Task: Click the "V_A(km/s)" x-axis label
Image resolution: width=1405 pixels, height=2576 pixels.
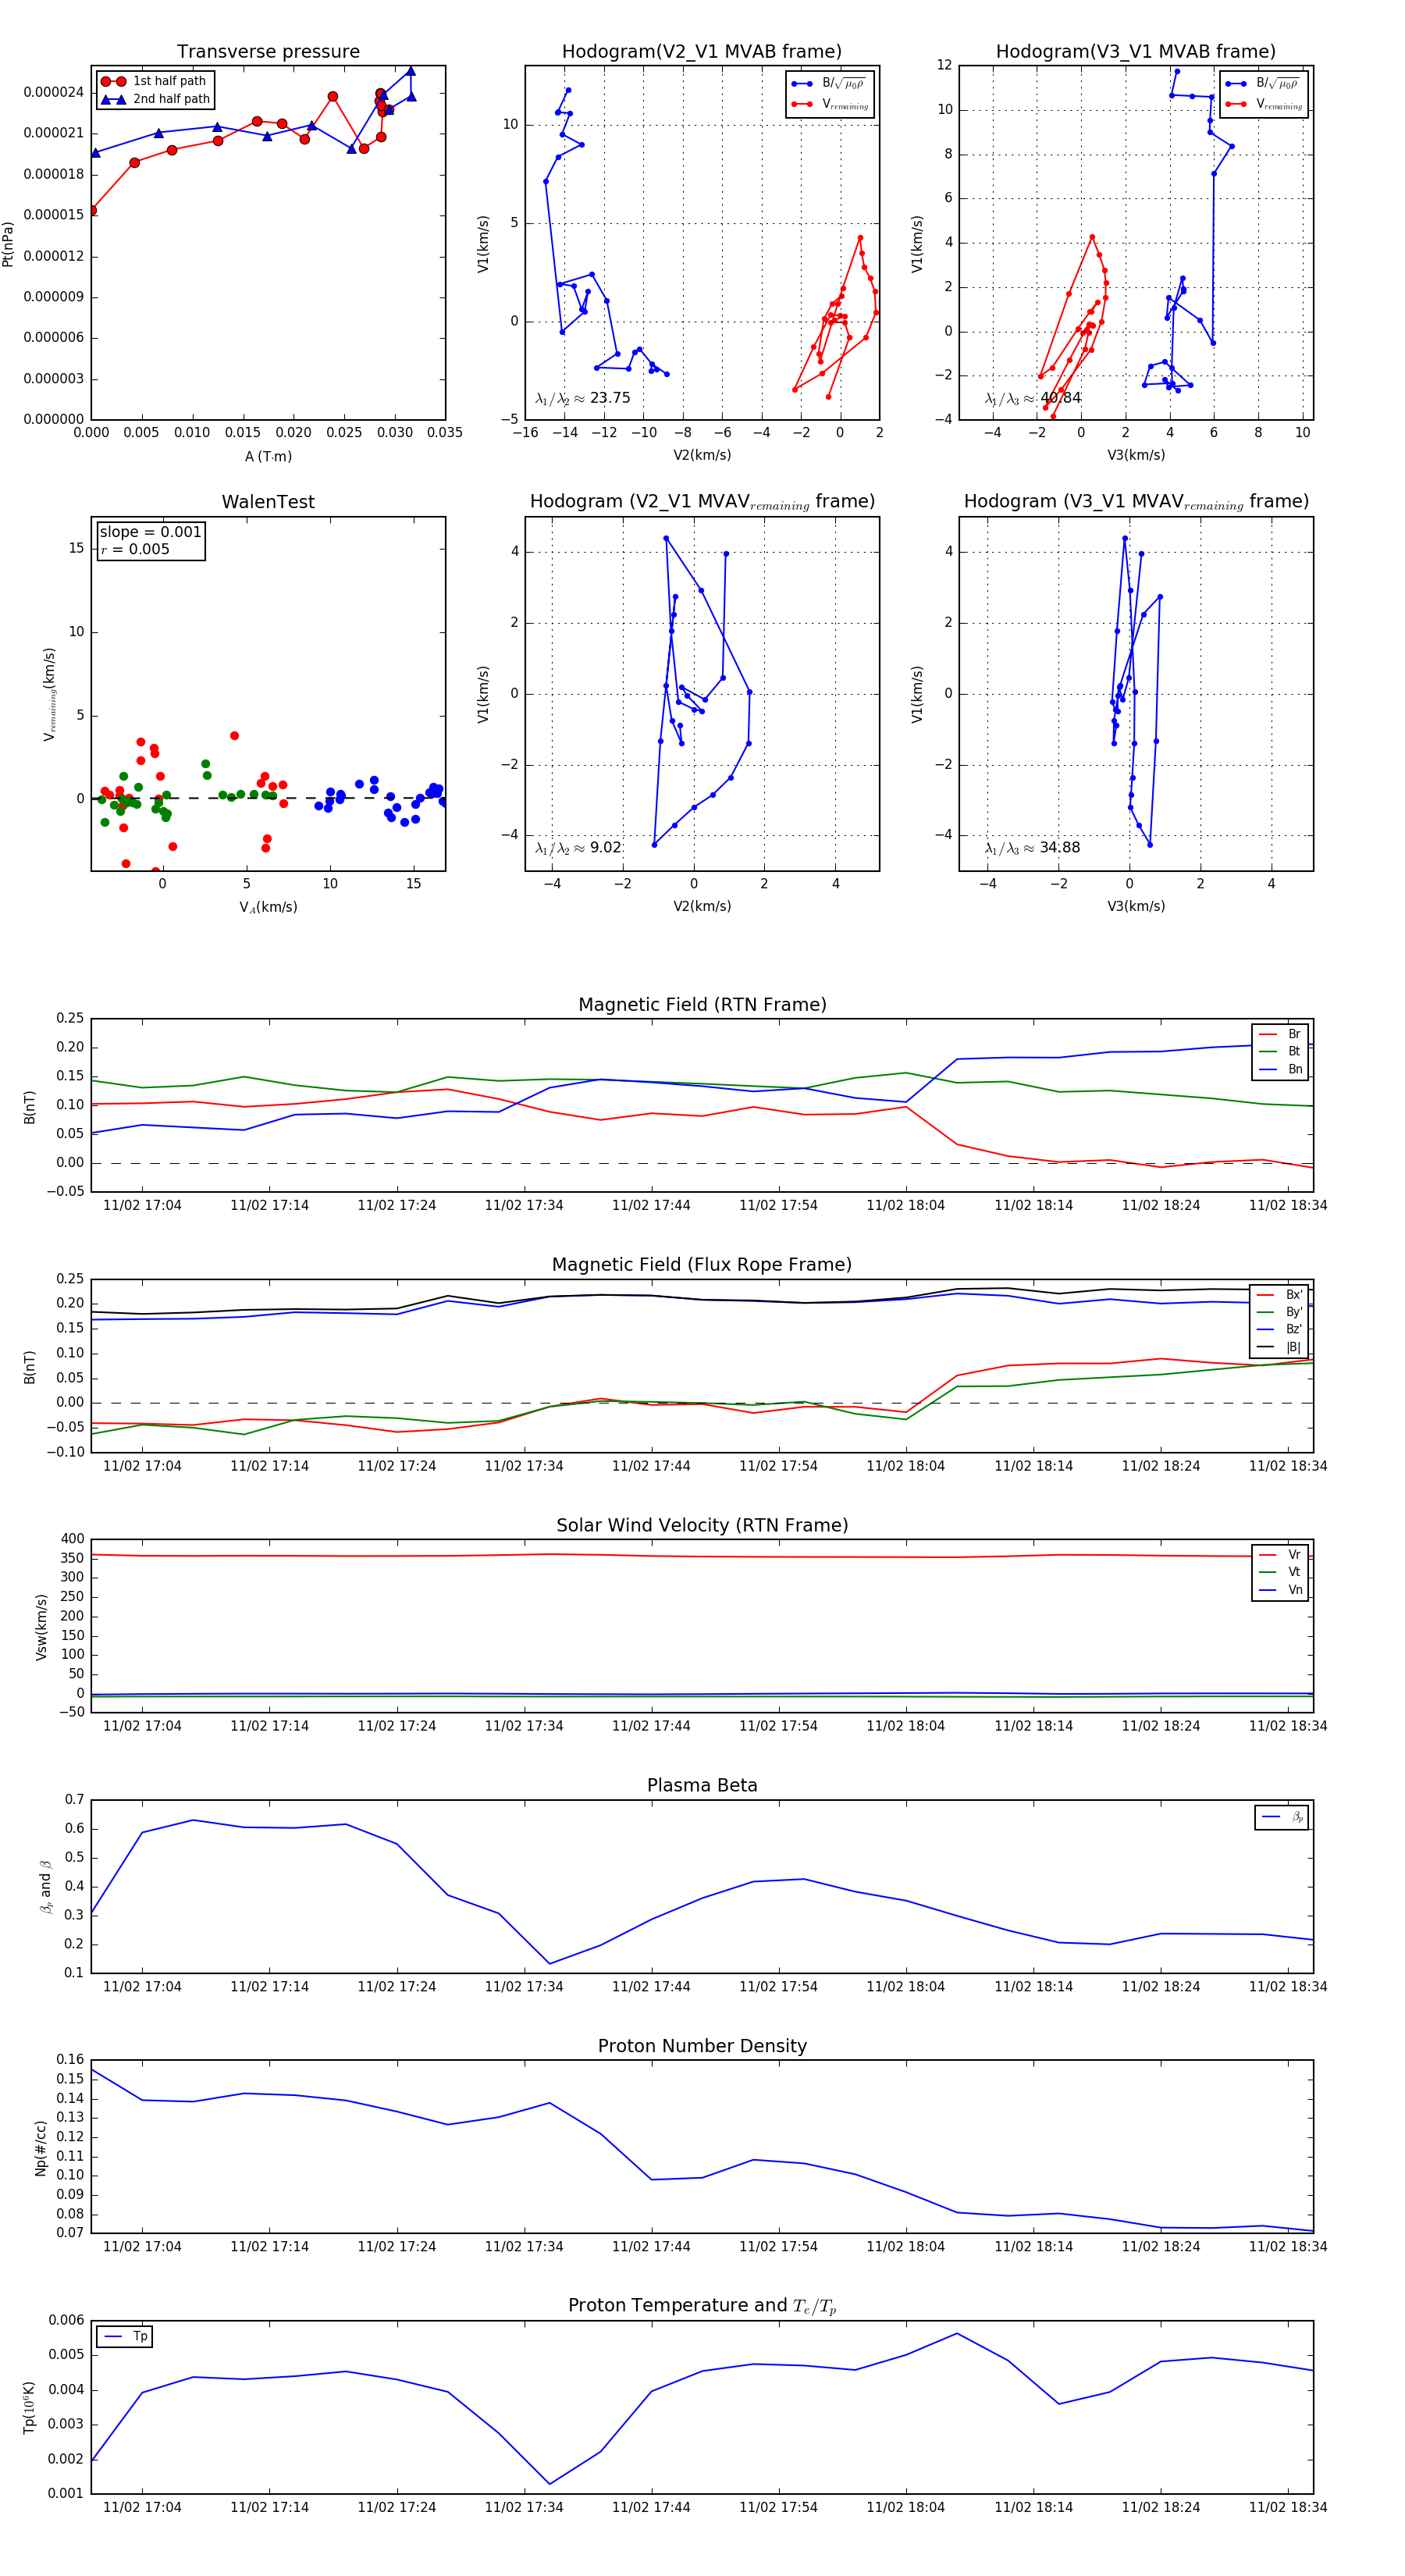Action: 268,907
